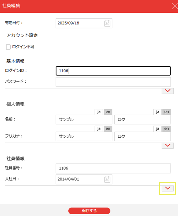Open calendar picker for 入社日
The width and height of the screenshot is (178, 216).
pyautogui.click(x=107, y=179)
